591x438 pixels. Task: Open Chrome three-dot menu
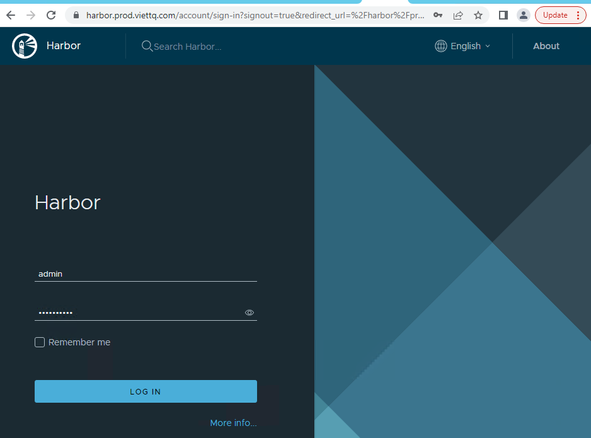(x=578, y=15)
